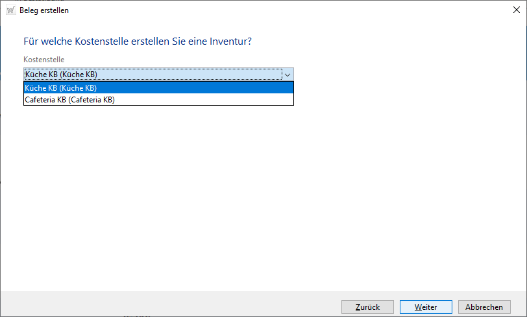Image resolution: width=527 pixels, height=317 pixels.
Task: Click the heading 'Für welche Kostenstelle erstellen Sie eine Inventur?'
Action: point(138,41)
